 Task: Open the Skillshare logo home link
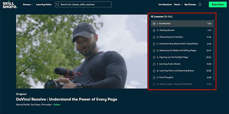pyautogui.click(x=10, y=5)
